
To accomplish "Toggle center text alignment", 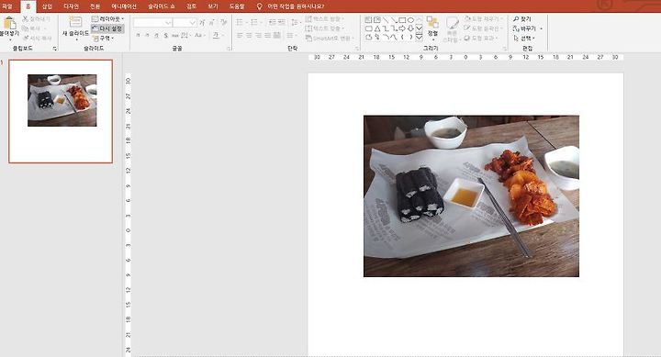I will pos(249,36).
